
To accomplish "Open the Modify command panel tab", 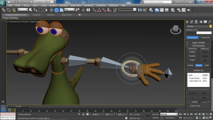I will (x=192, y=22).
